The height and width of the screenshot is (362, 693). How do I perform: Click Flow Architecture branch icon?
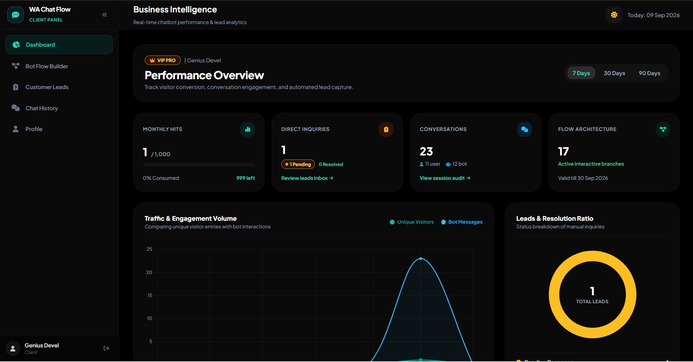point(663,129)
